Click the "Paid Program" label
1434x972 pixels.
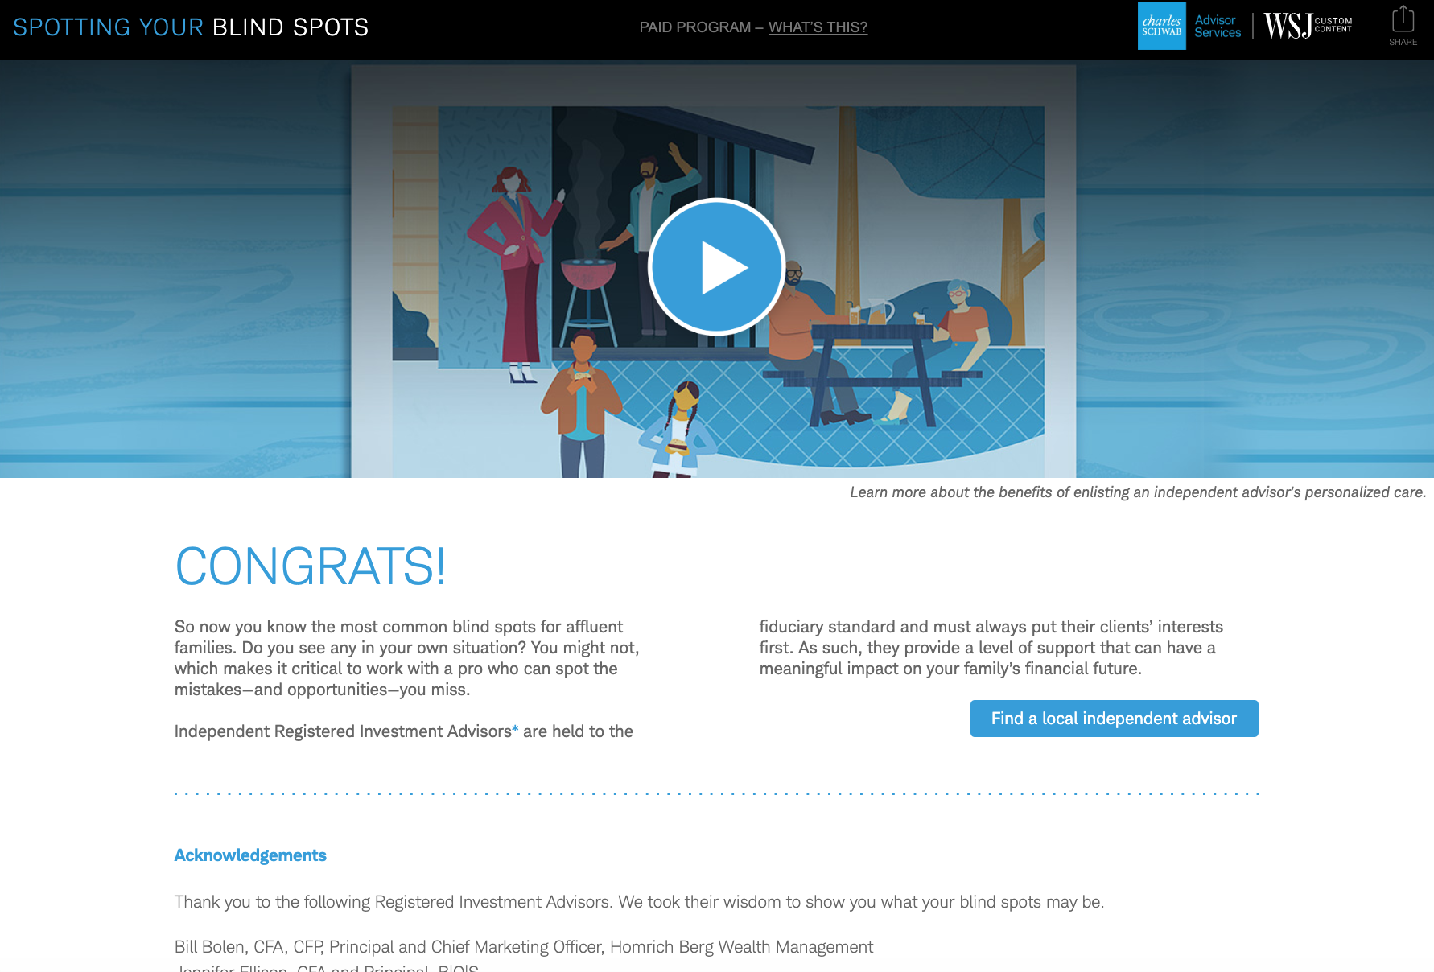694,27
